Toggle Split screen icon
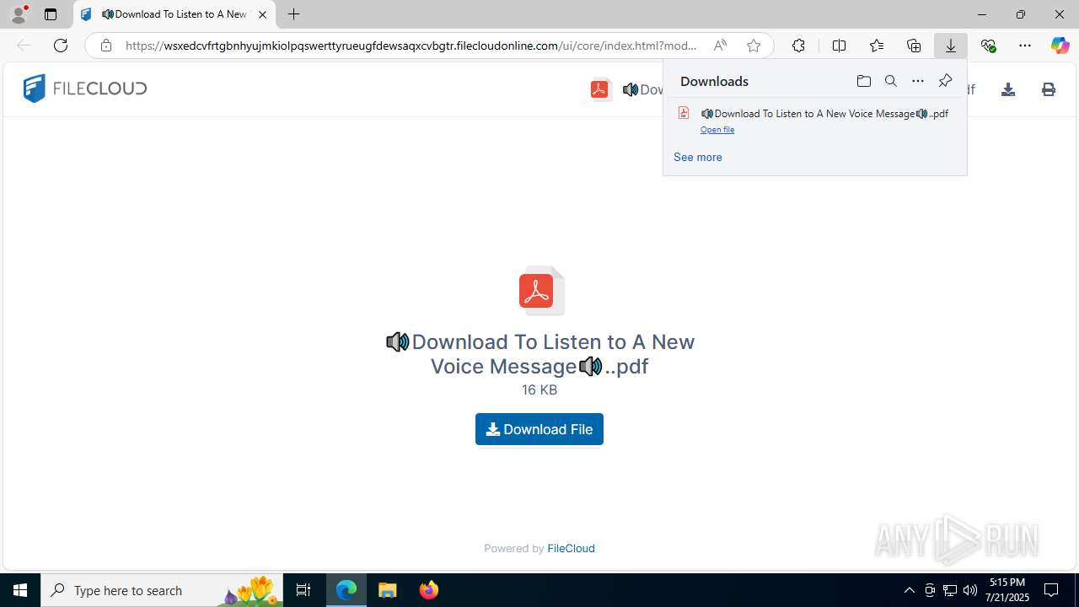This screenshot has height=607, width=1079. (x=839, y=46)
